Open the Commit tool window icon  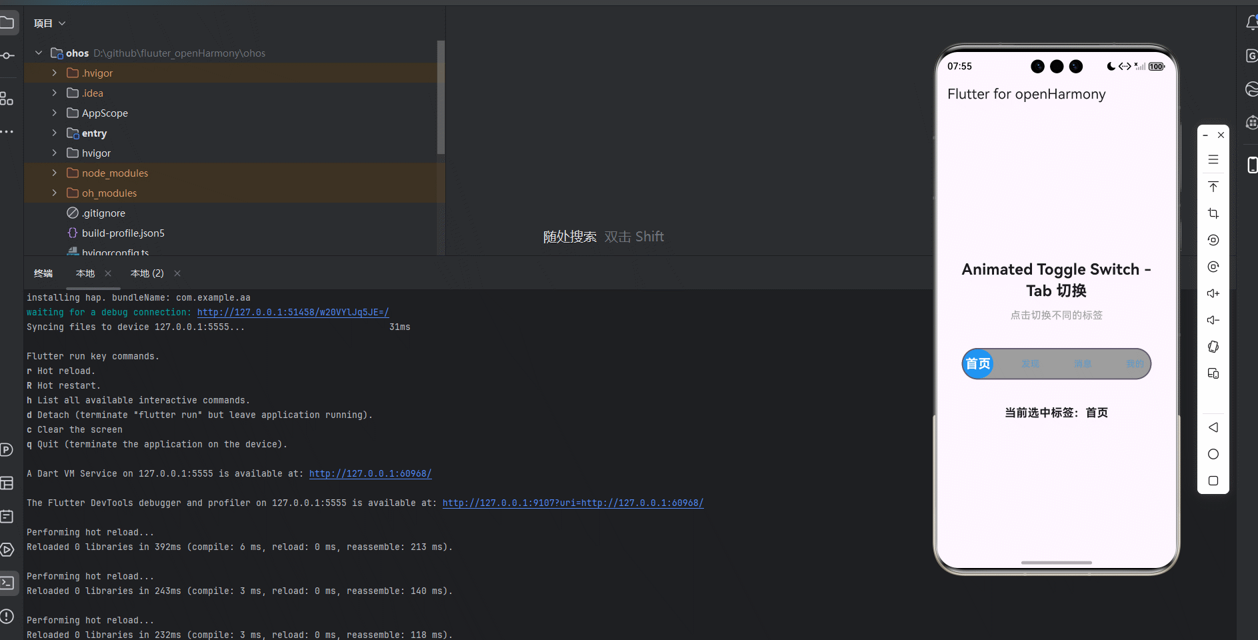(7, 56)
